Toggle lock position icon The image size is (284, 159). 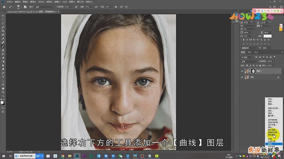253,66
